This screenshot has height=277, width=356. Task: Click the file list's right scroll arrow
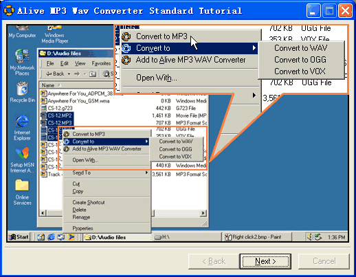click(x=203, y=213)
